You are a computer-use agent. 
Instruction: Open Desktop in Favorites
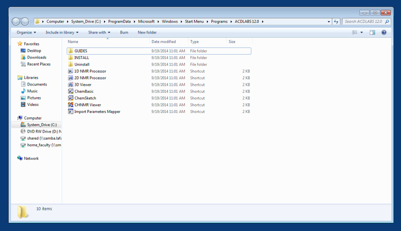click(34, 51)
